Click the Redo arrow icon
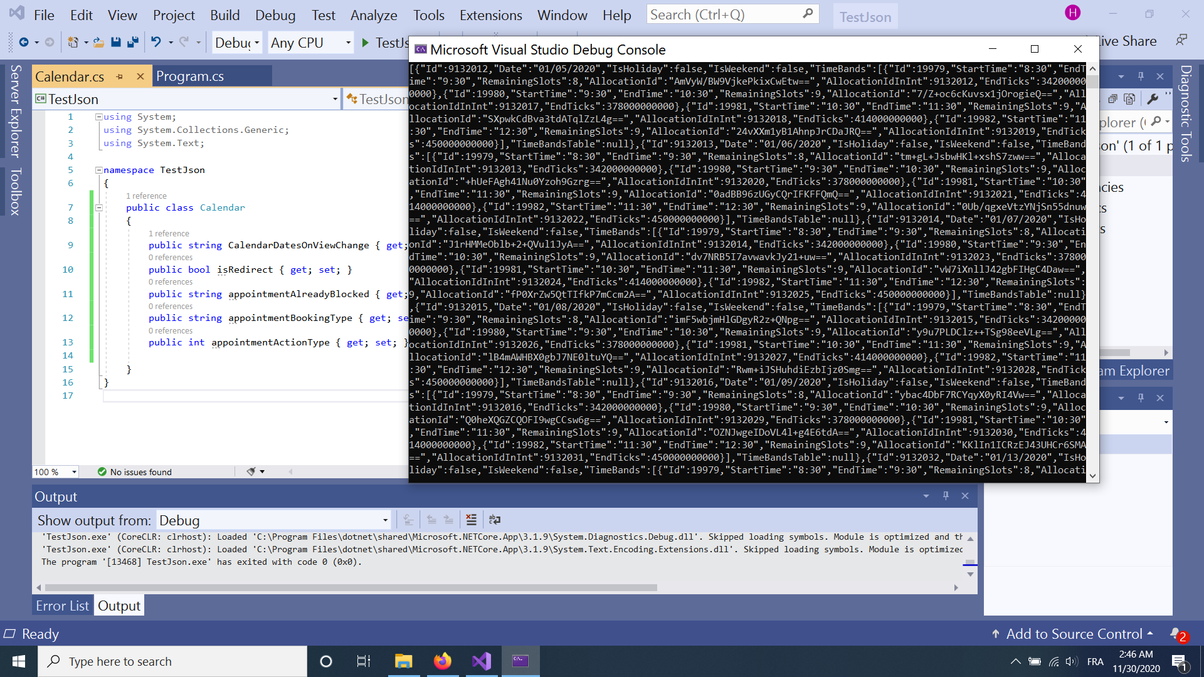This screenshot has width=1204, height=677. (x=184, y=42)
